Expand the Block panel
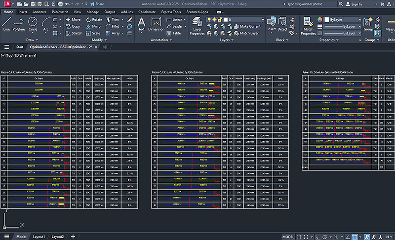The image size is (395, 240). (282, 40)
